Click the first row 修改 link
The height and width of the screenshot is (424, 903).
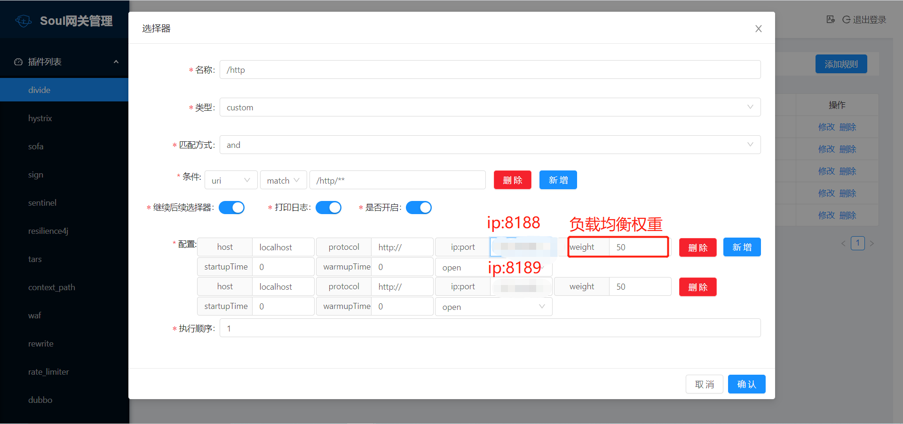[826, 127]
